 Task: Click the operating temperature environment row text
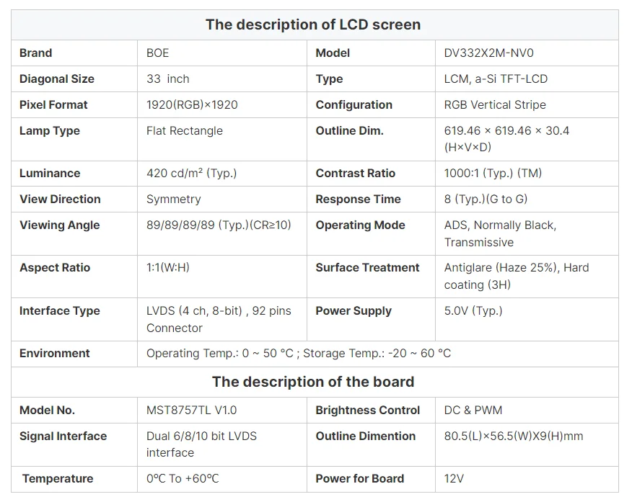coord(299,353)
